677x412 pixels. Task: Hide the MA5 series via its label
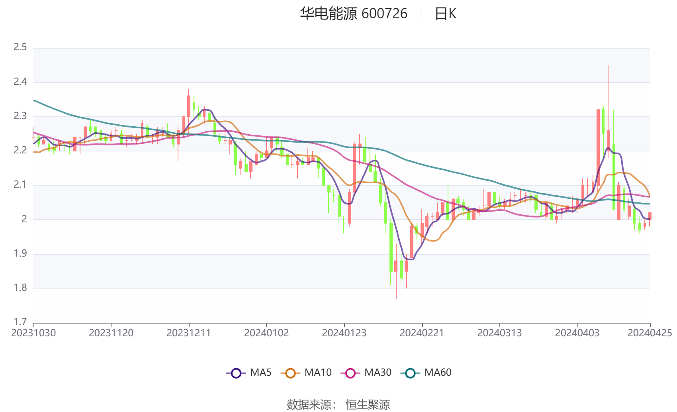[261, 373]
